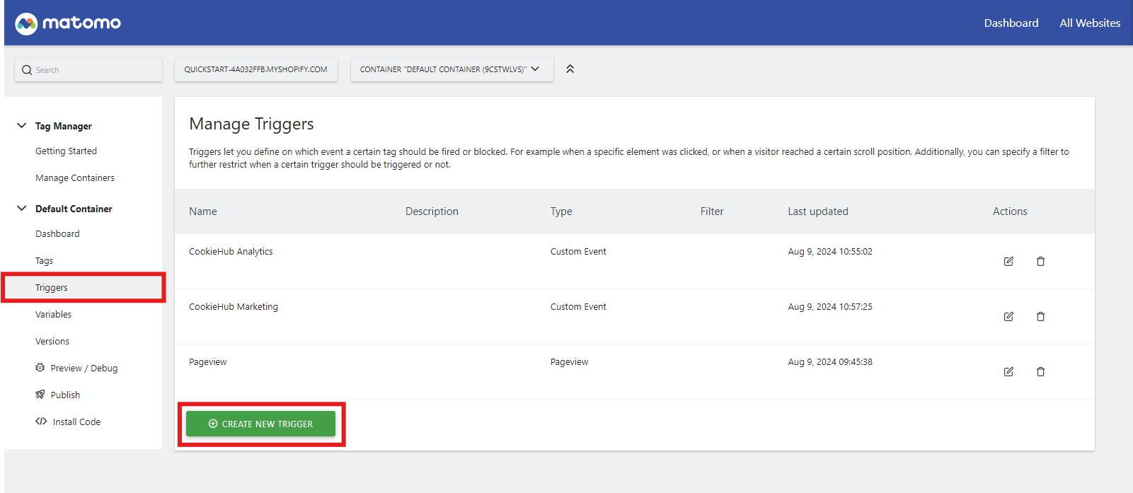
Task: Click the Custom Event type of CookieHub Marketing
Action: (x=578, y=307)
